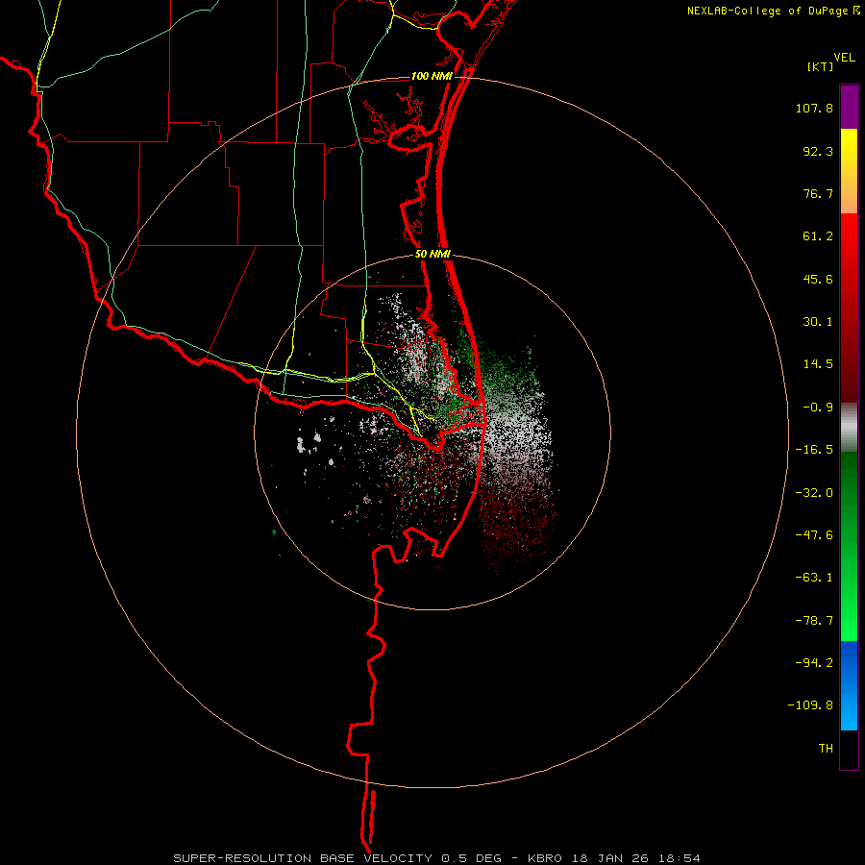Click the 76.7 legend value

pos(818,193)
